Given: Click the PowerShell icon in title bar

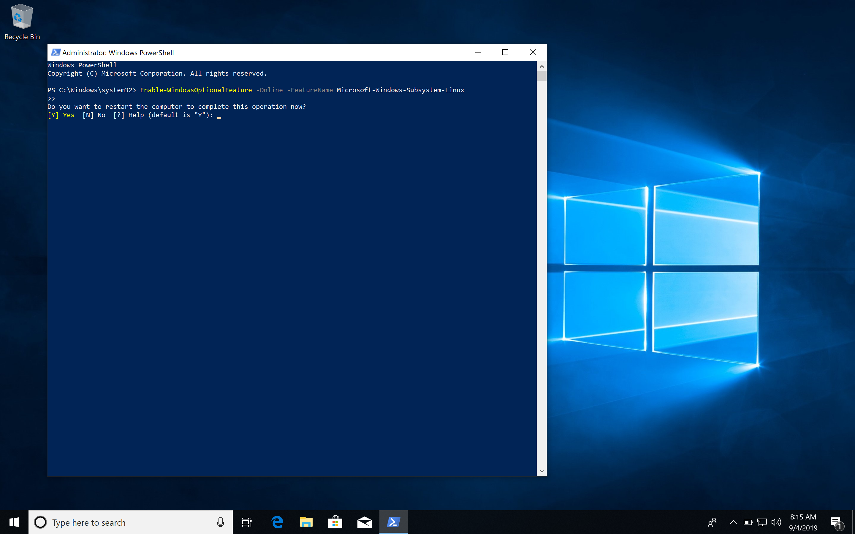Looking at the screenshot, I should (56, 52).
